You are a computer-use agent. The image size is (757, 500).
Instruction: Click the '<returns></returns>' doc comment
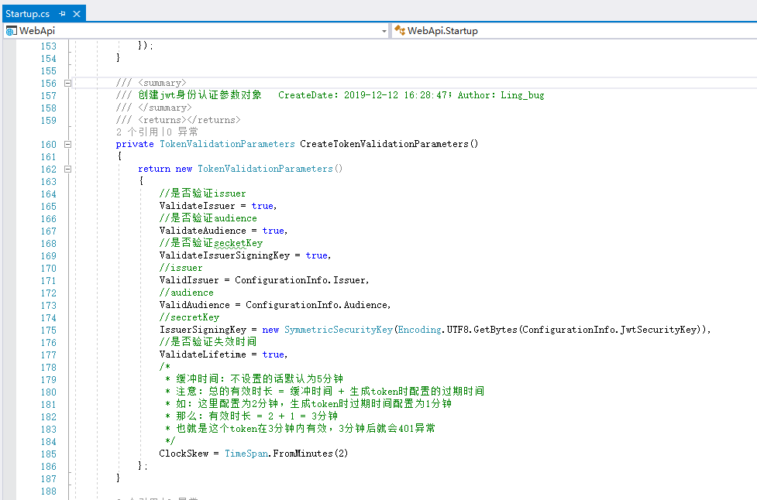189,120
